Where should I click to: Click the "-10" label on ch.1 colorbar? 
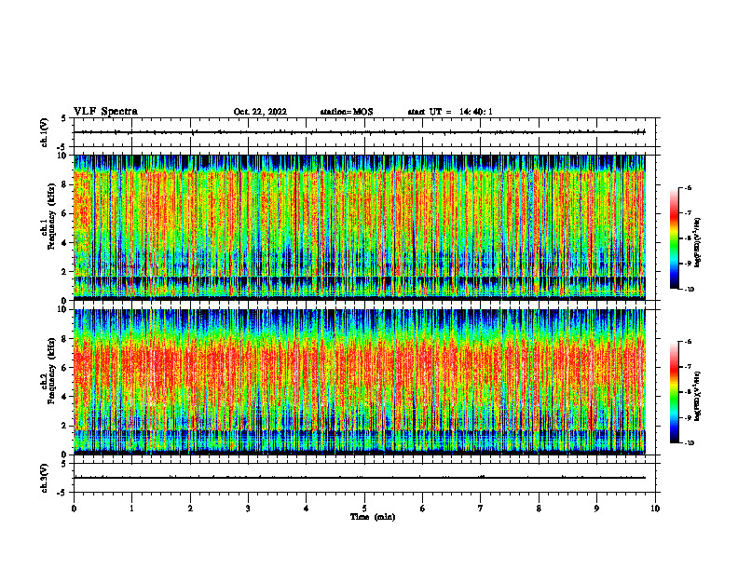pos(689,290)
